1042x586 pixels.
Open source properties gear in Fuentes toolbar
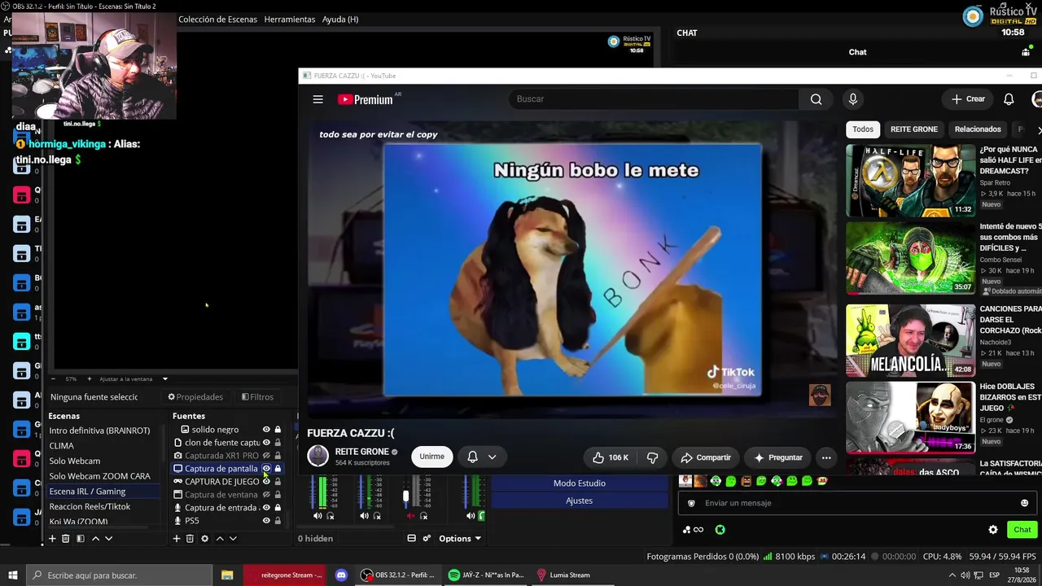(204, 539)
